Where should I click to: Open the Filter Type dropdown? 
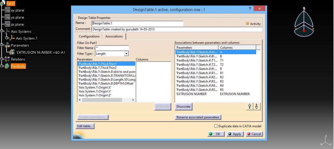126,53
